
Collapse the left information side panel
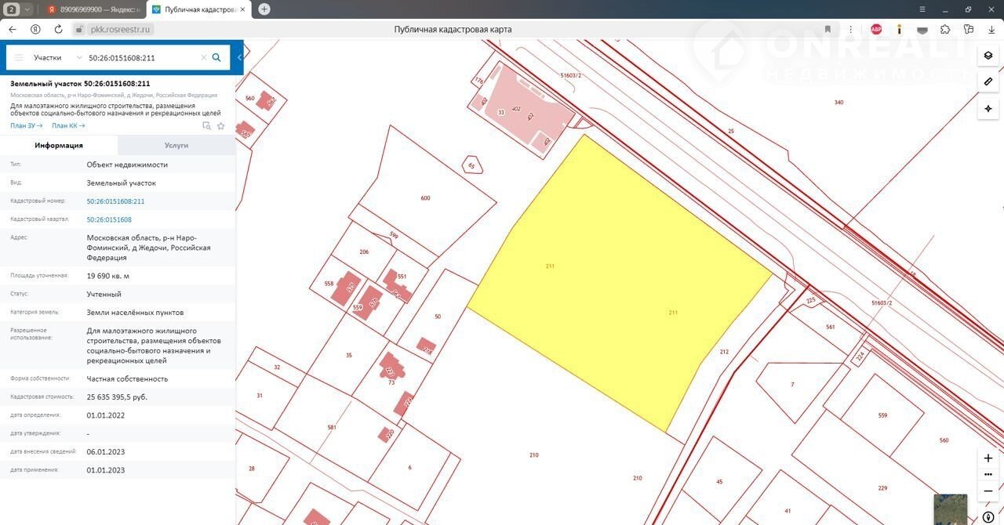[x=239, y=57]
